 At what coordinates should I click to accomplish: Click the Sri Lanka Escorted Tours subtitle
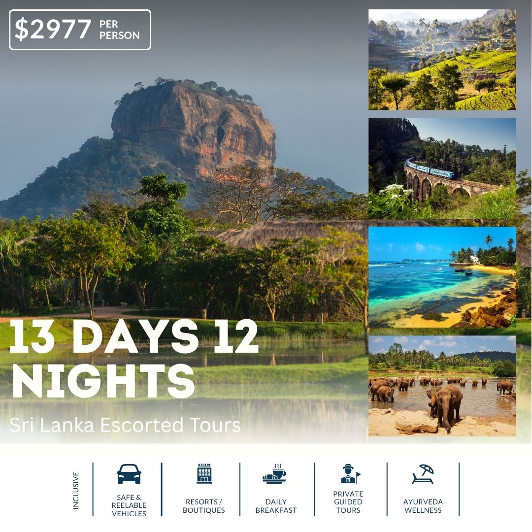(125, 425)
